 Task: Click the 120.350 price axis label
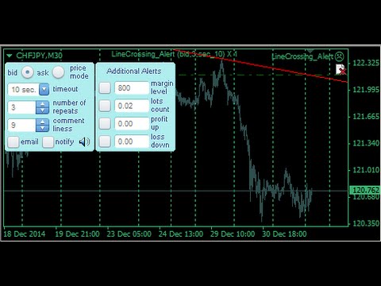pos(366,223)
